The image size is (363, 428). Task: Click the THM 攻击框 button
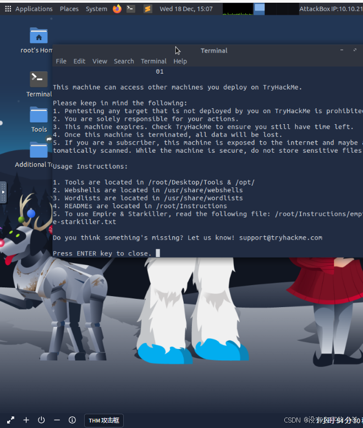(104, 420)
